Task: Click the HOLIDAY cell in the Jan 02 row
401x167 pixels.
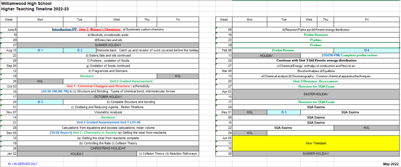Action: 77,154
